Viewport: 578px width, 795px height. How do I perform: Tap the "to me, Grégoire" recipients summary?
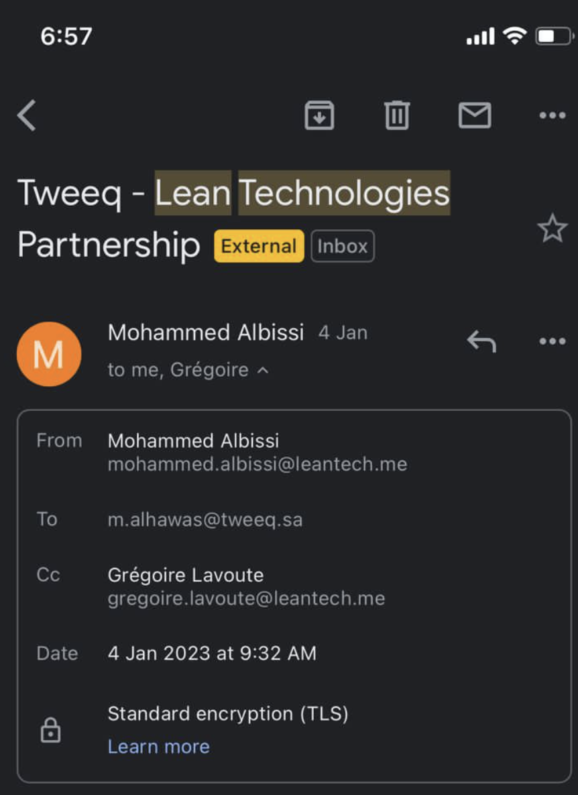(x=178, y=370)
